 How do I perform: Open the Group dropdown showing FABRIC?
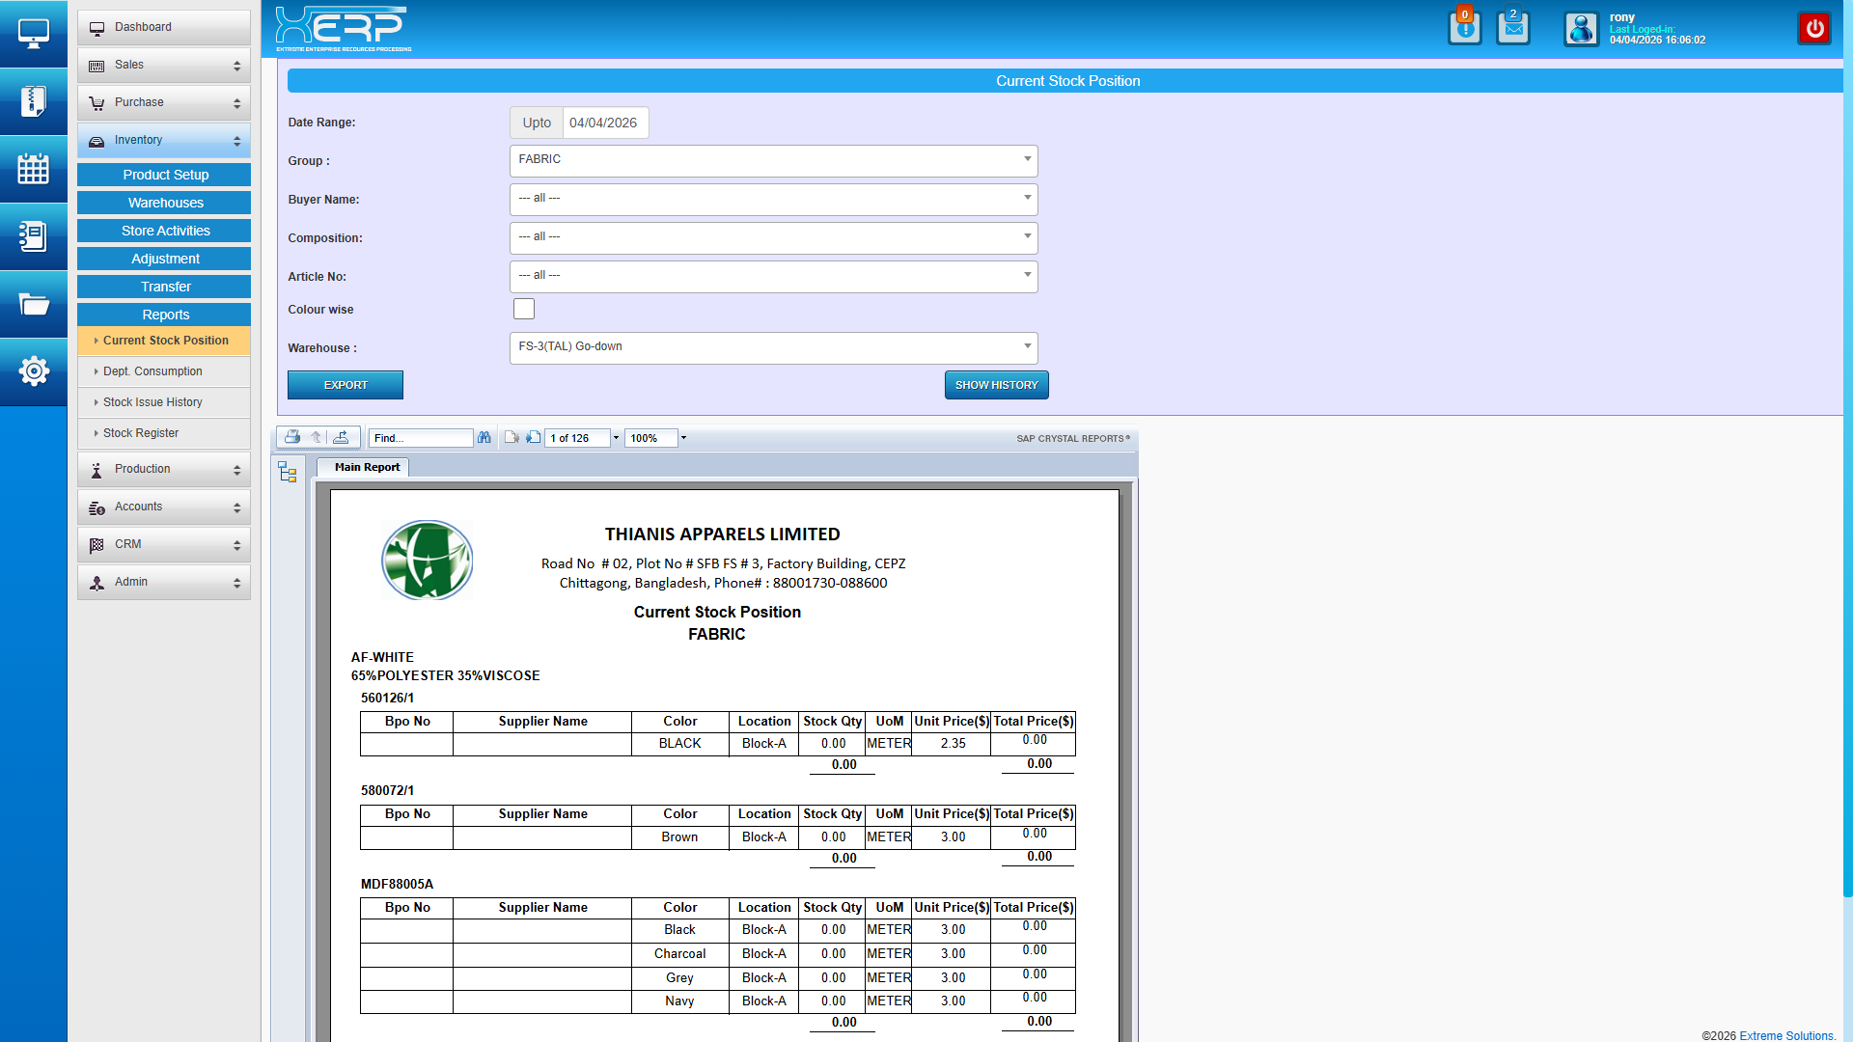click(773, 160)
